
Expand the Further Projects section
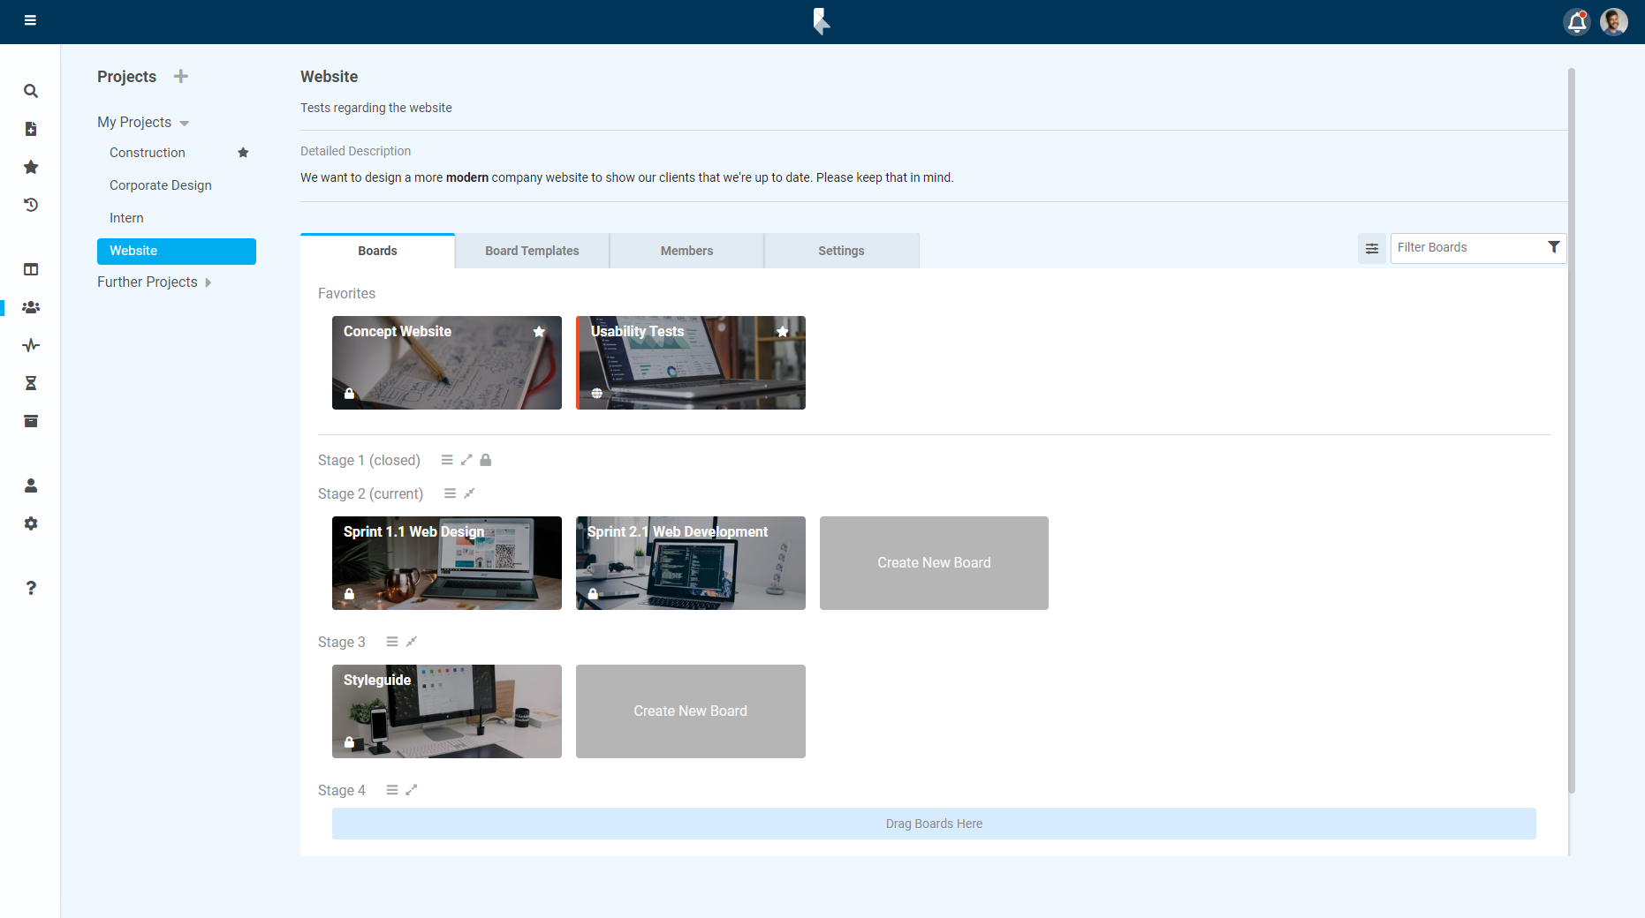click(208, 282)
